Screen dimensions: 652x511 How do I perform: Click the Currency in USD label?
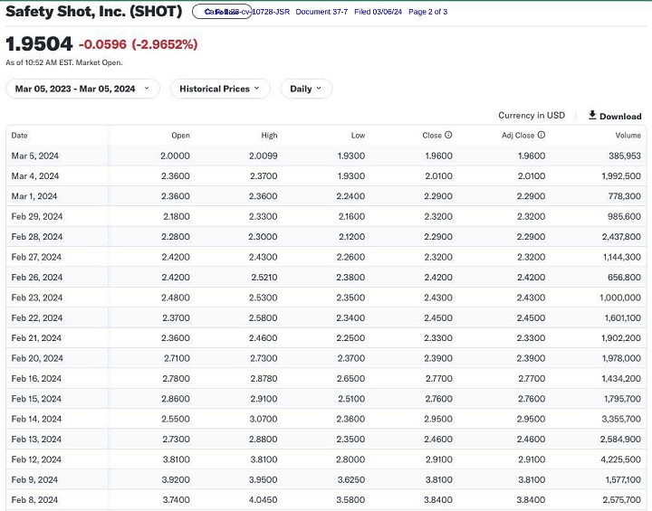(531, 116)
